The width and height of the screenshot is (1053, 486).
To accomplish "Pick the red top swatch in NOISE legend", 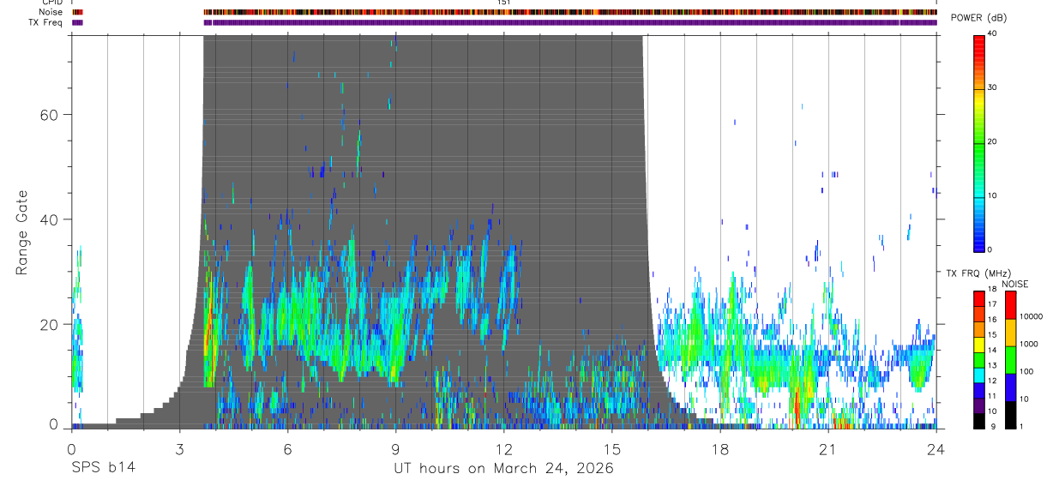I will pyautogui.click(x=1011, y=305).
